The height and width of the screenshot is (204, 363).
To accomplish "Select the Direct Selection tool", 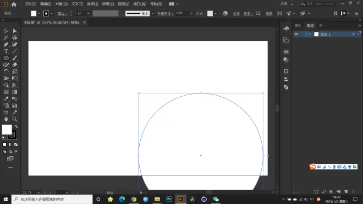I will pos(15,31).
